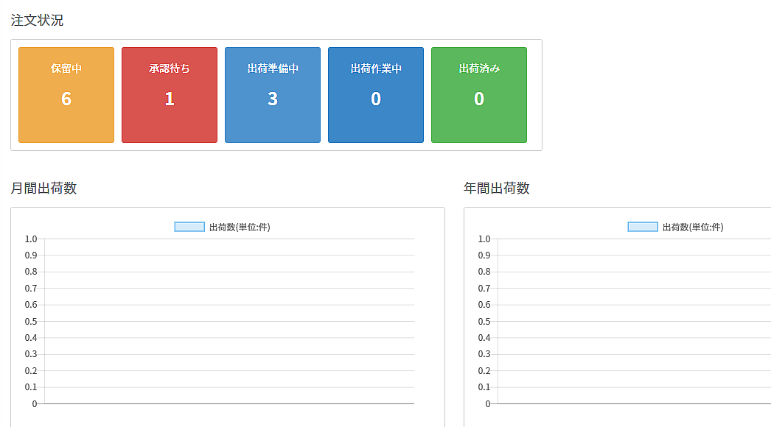Click the 0 baseline label on monthly chart

(x=34, y=404)
